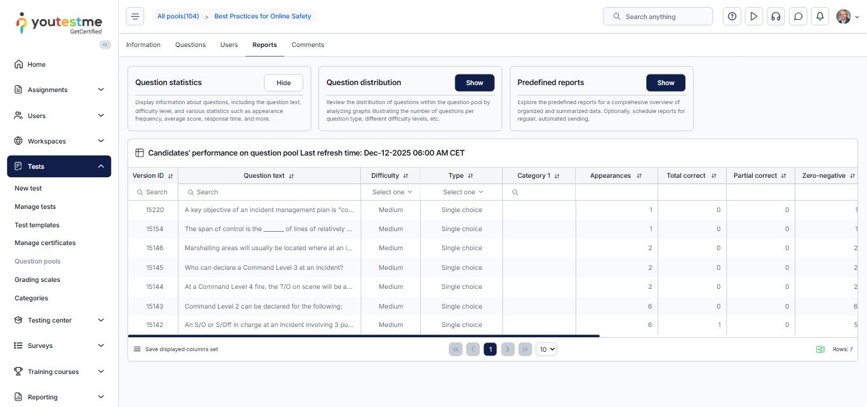
Task: Open the Difficulty filter dropdown
Action: (392, 192)
